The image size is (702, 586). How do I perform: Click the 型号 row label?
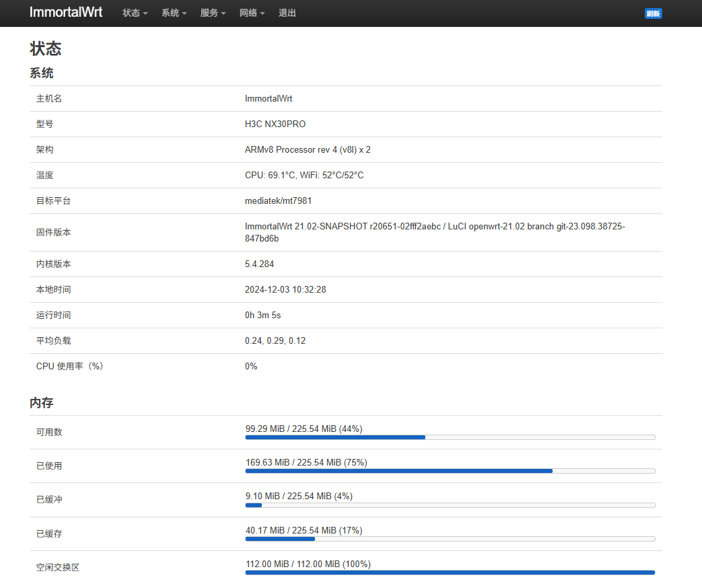tap(45, 124)
